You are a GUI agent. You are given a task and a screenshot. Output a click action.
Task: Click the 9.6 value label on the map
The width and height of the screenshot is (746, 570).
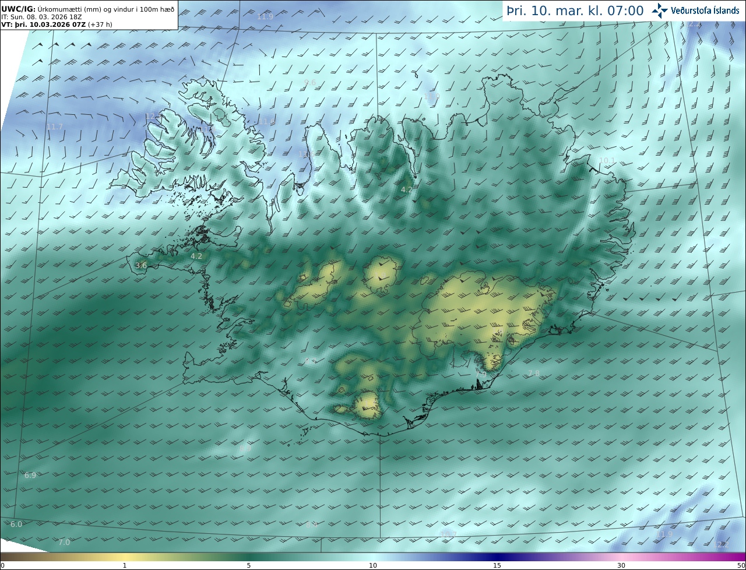click(x=310, y=83)
